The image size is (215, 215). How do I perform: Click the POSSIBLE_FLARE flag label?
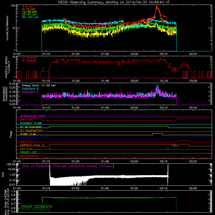(x=31, y=123)
